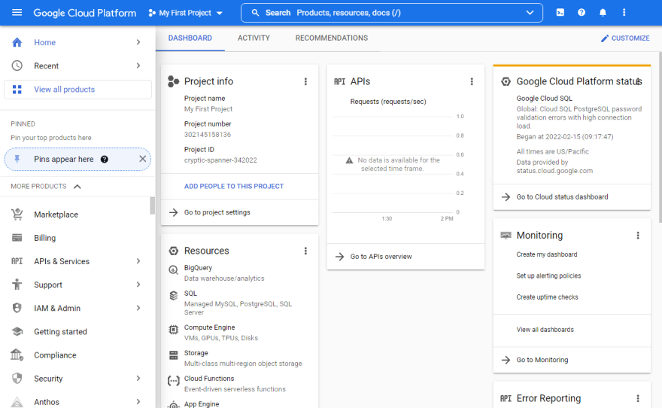
Task: Click View all products button
Action: pos(77,90)
